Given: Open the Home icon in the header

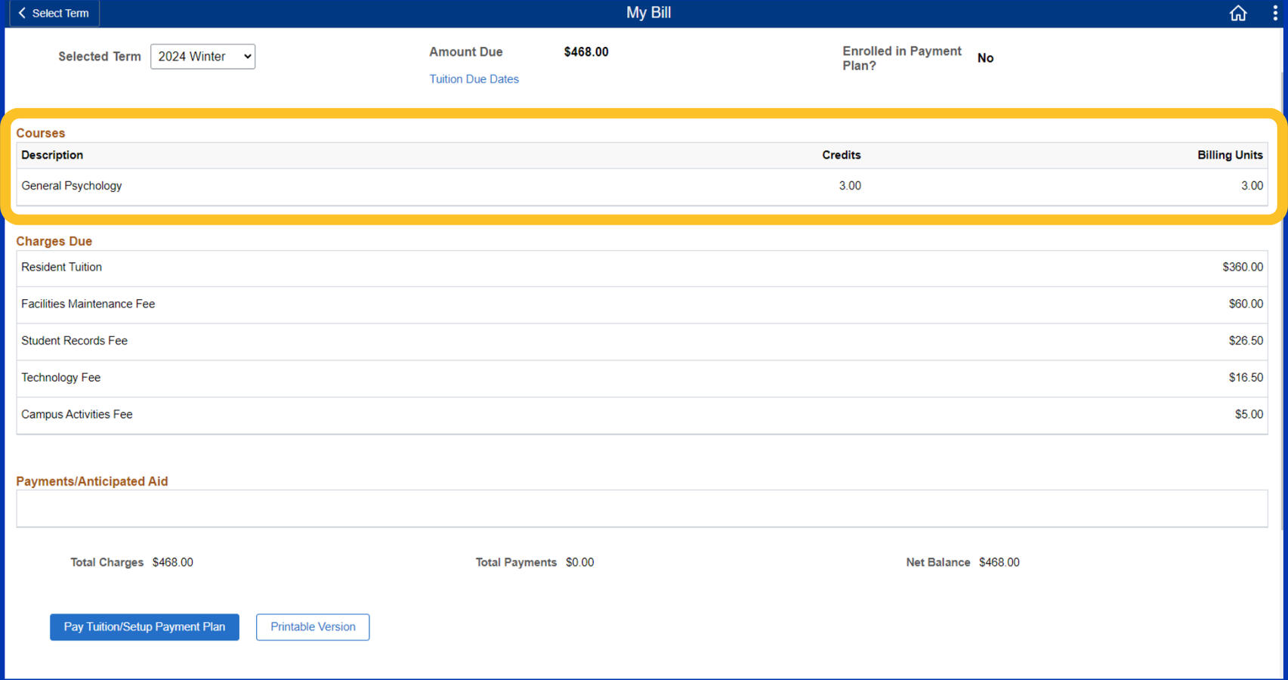Looking at the screenshot, I should pos(1237,13).
